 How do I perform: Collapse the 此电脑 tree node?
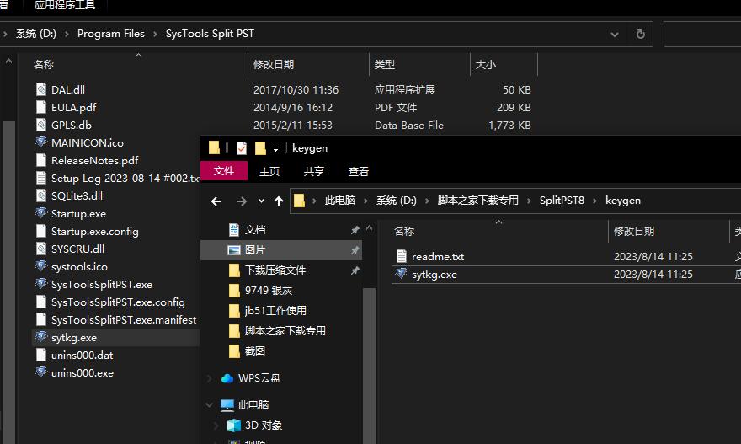(210, 404)
